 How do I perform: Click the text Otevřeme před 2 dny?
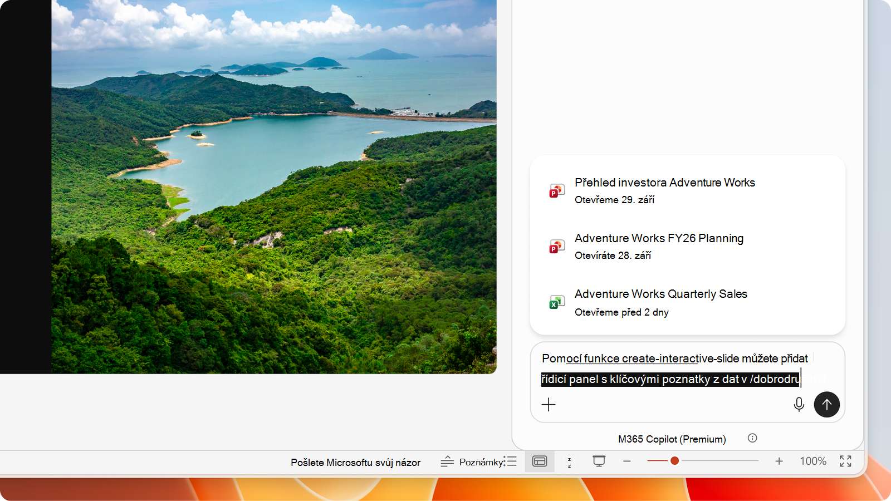click(x=621, y=312)
